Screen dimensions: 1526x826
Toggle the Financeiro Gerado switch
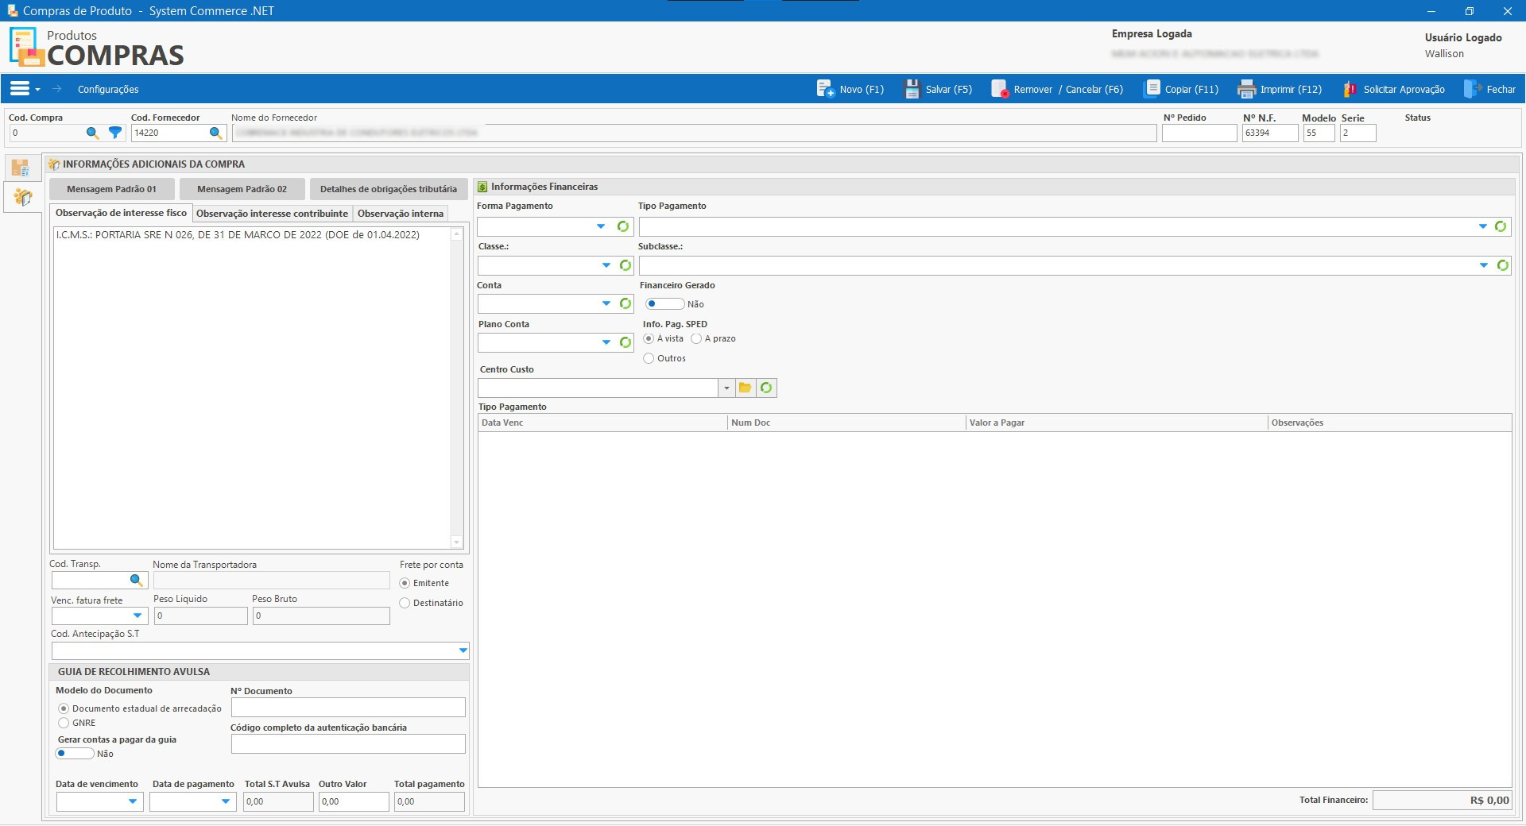664,303
